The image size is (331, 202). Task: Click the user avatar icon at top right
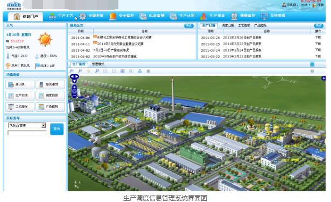point(284,5)
